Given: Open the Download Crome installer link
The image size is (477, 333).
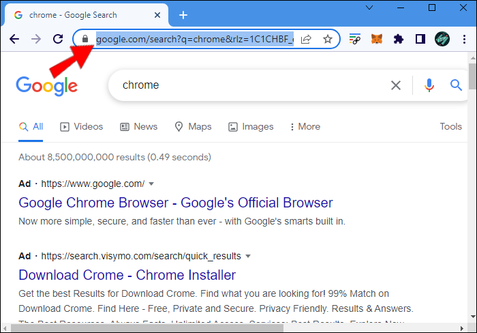Looking at the screenshot, I should (127, 275).
